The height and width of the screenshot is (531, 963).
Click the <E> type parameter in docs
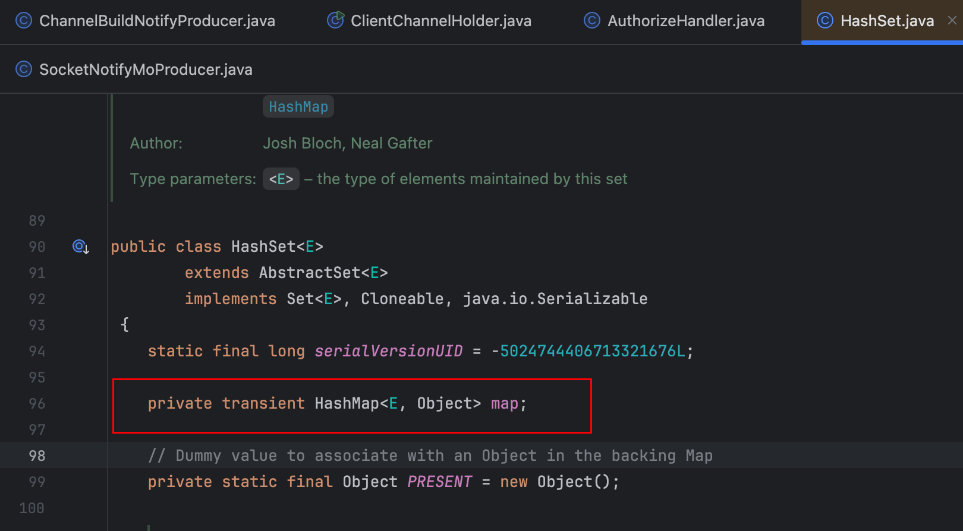pyautogui.click(x=281, y=179)
